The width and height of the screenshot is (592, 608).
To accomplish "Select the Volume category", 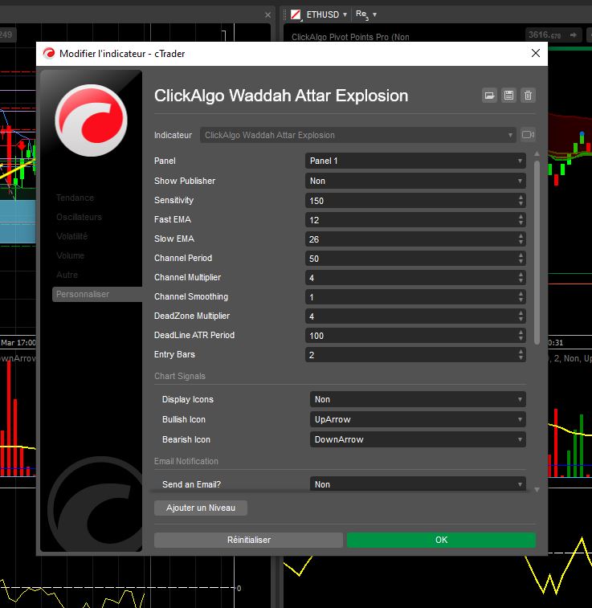I will coord(70,255).
